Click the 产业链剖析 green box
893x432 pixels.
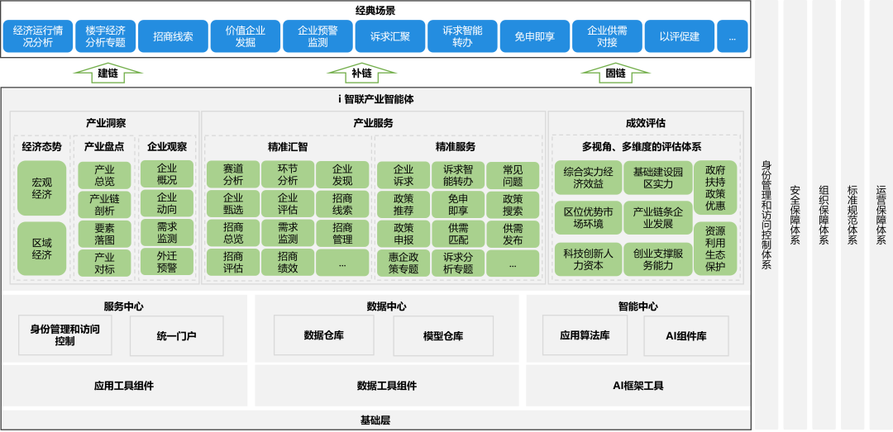click(x=104, y=205)
